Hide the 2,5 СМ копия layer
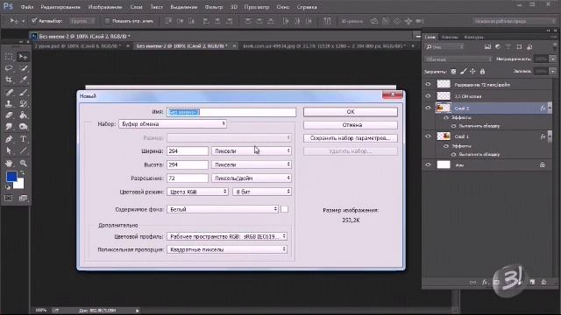This screenshot has width=561, height=315. [429, 96]
